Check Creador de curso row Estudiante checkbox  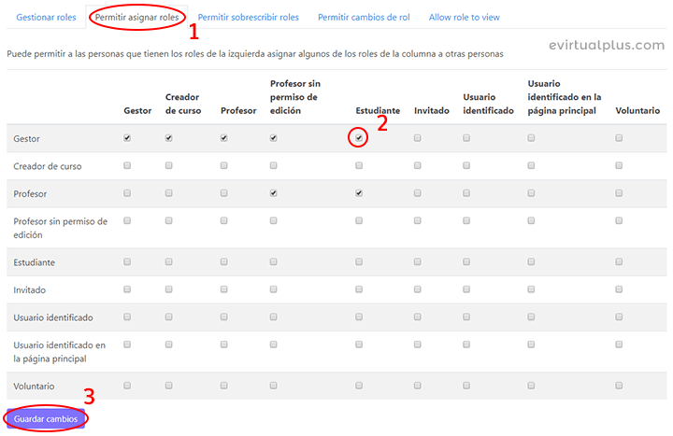click(359, 166)
